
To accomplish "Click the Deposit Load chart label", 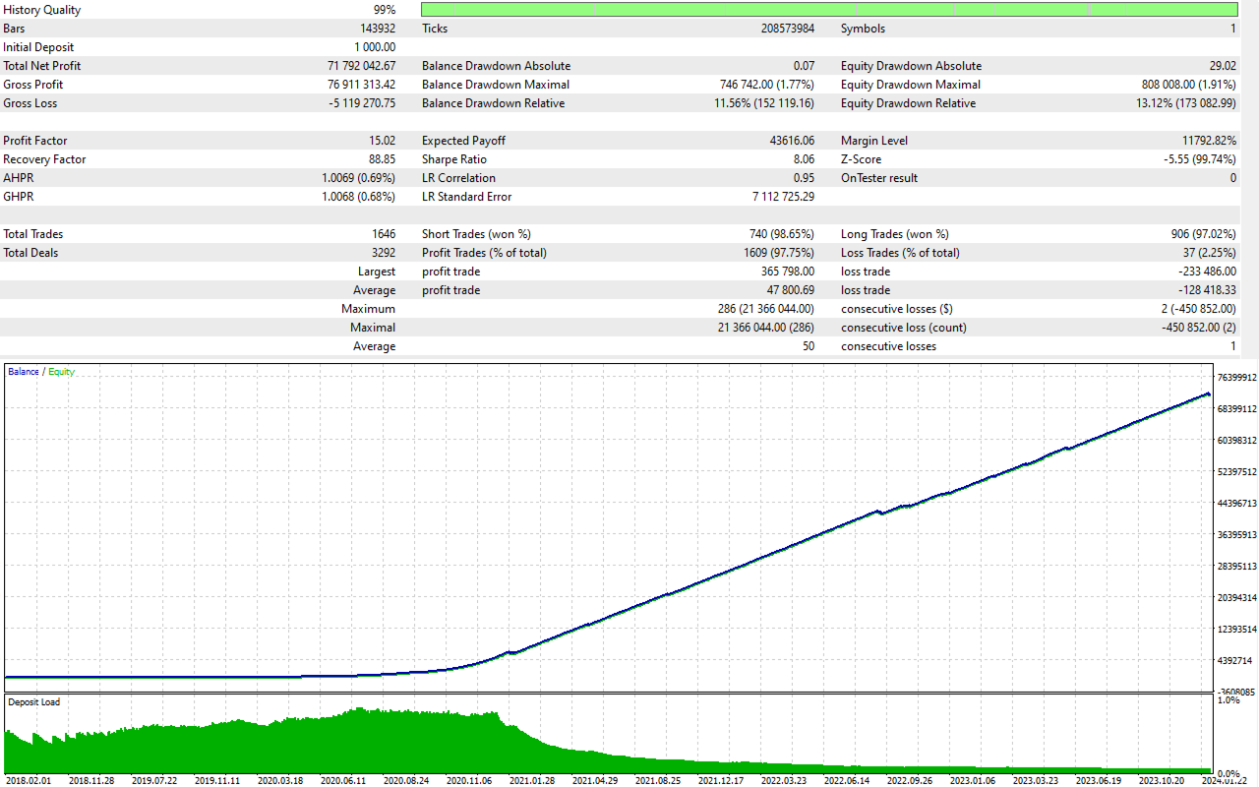I will (x=33, y=702).
